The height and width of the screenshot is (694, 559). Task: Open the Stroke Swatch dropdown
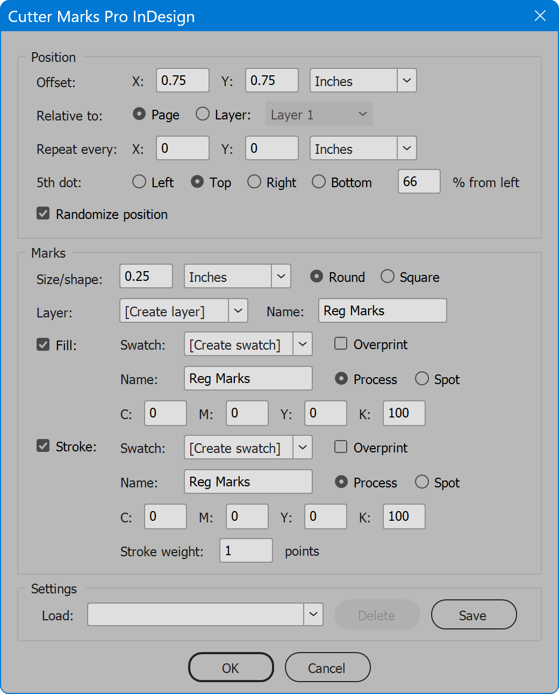pos(248,448)
